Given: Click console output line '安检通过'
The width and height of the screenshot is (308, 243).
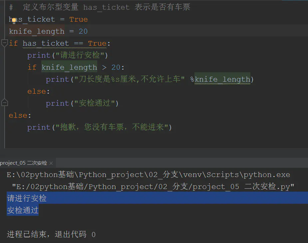Looking at the screenshot, I should click(x=23, y=210).
